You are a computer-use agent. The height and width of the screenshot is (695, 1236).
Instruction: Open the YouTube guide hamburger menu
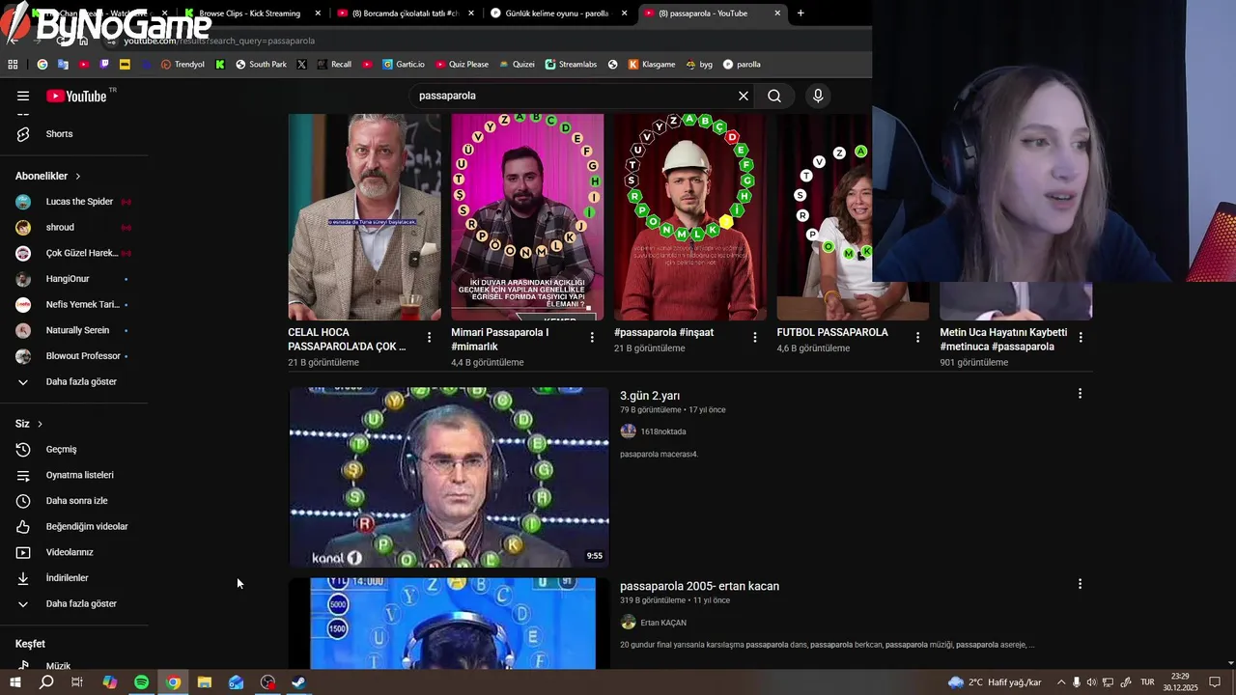coord(23,96)
